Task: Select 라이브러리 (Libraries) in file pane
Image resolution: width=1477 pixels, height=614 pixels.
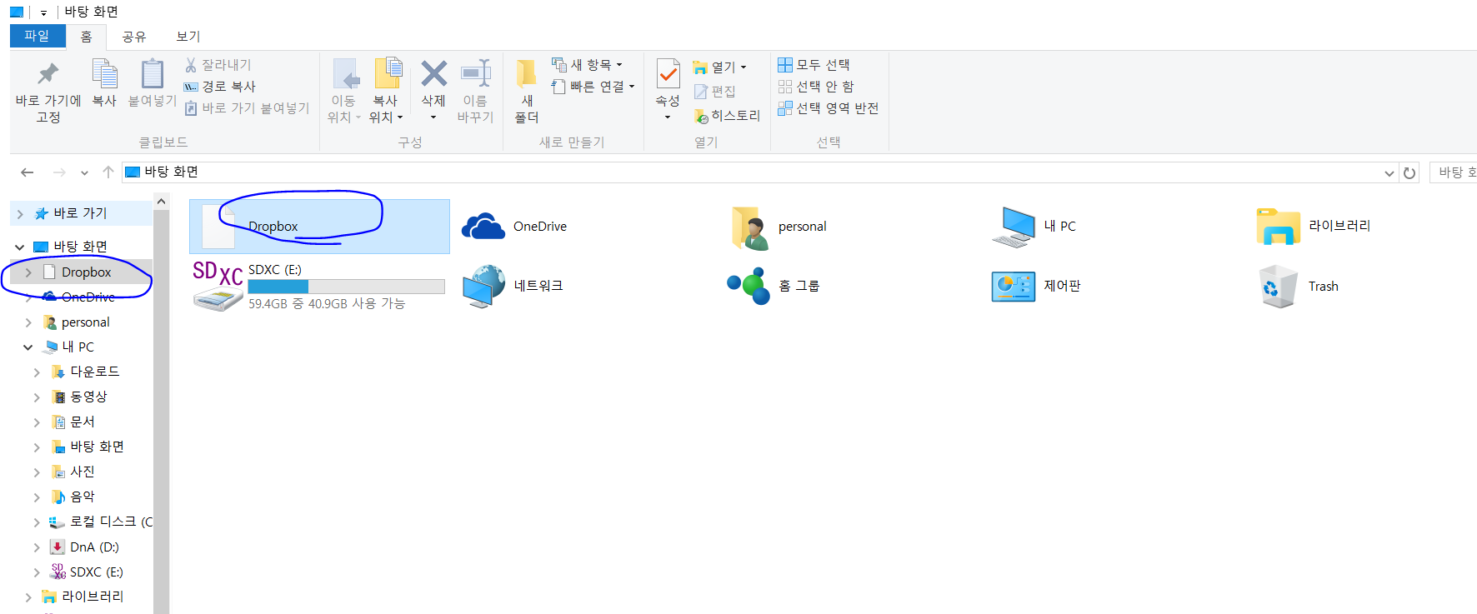Action: tap(1314, 227)
